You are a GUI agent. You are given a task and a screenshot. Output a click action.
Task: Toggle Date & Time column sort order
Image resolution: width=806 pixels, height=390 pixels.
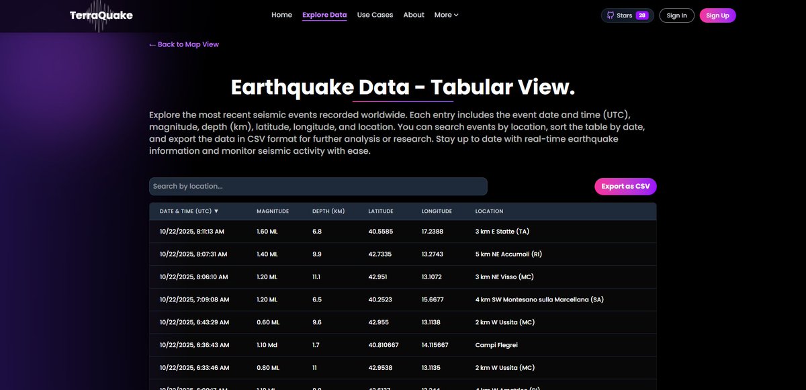click(187, 210)
